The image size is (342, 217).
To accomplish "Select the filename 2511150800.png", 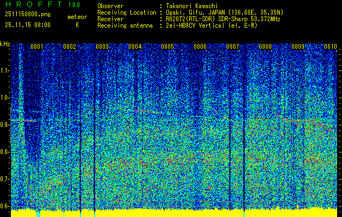I will click(x=28, y=15).
